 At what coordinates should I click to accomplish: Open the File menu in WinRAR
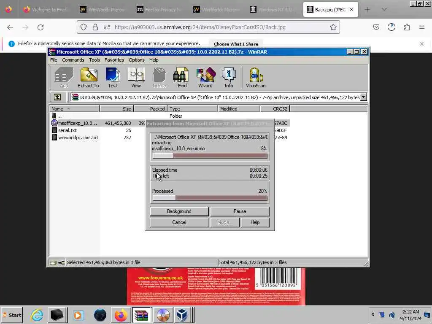[54, 60]
